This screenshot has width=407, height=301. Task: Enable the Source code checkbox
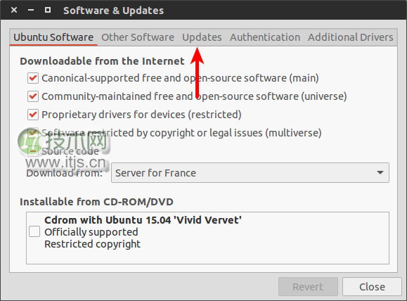33,151
